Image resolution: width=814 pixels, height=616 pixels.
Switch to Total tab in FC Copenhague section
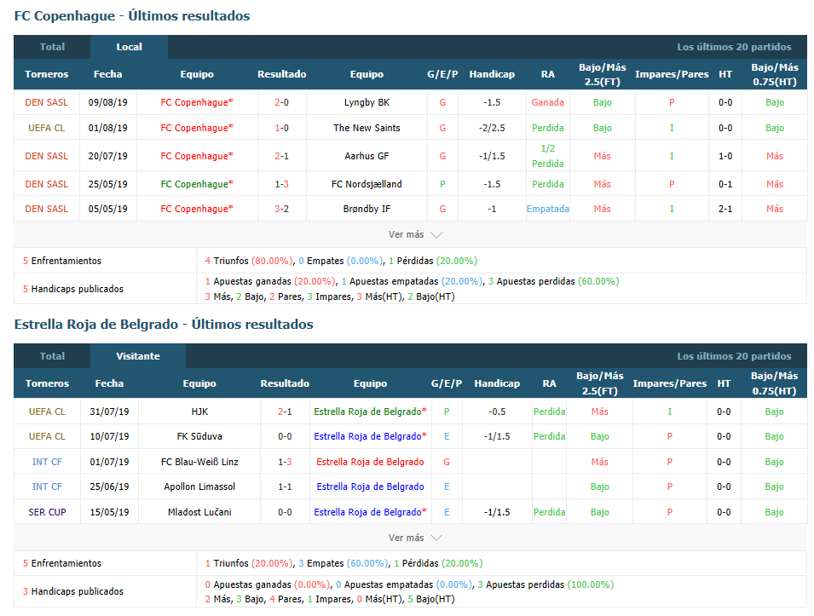[52, 47]
